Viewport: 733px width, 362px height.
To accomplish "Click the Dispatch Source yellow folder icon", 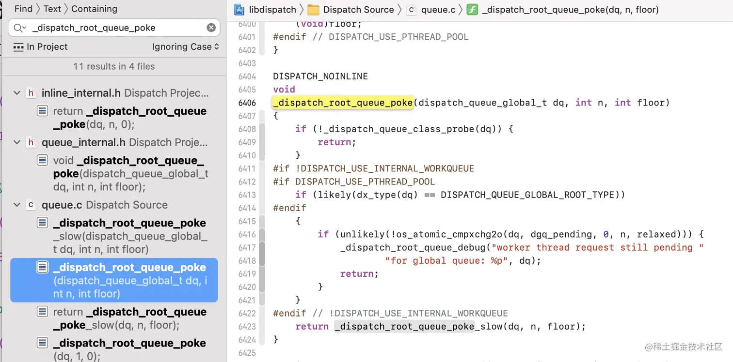I will 313,9.
